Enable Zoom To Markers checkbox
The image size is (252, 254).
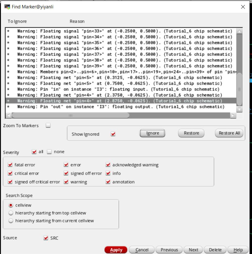pyautogui.click(x=48, y=126)
